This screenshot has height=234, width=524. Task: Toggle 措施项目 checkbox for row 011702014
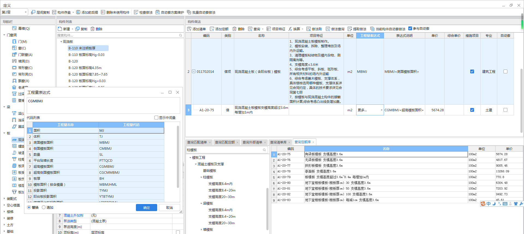tap(472, 71)
